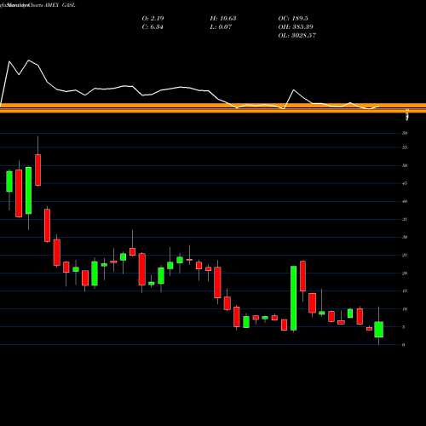Screen dimensions: 426x426
Task: Click the 45 price axis label
Action: point(405,183)
